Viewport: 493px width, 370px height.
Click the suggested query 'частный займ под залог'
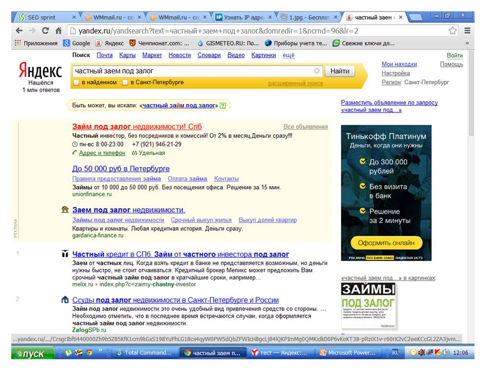point(179,105)
